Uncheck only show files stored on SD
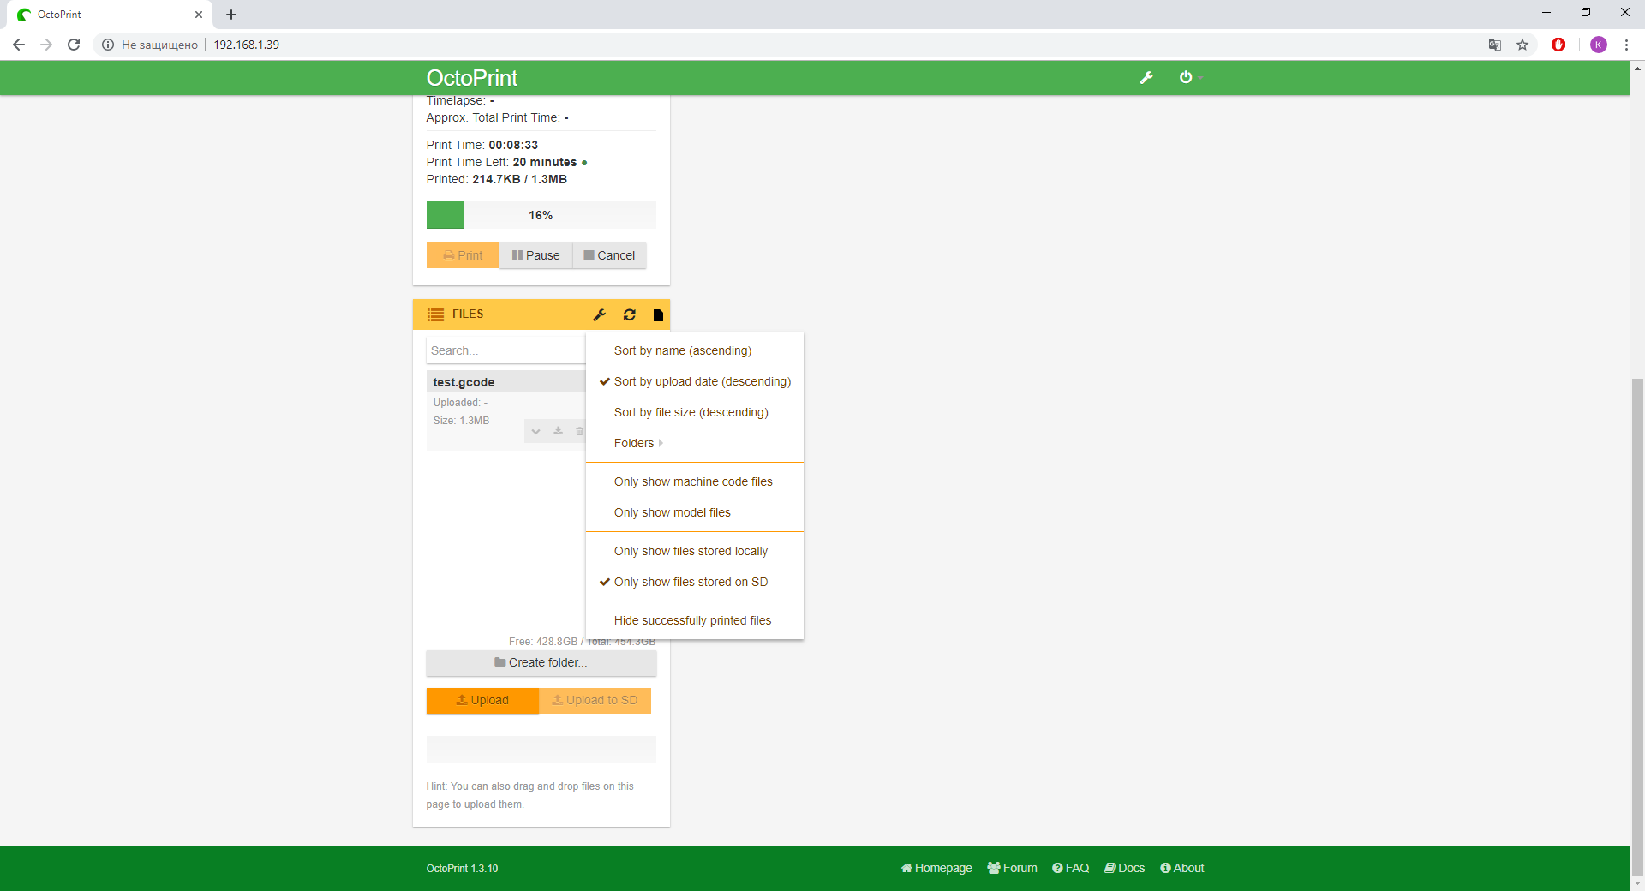Screen dimensions: 1645x891 pyautogui.click(x=691, y=582)
